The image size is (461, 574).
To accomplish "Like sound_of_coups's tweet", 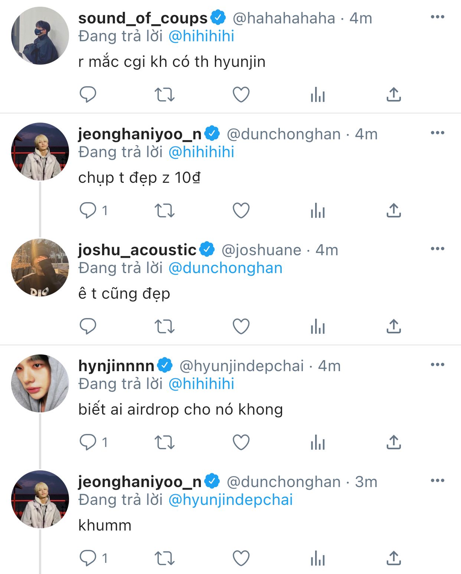I will 241,95.
